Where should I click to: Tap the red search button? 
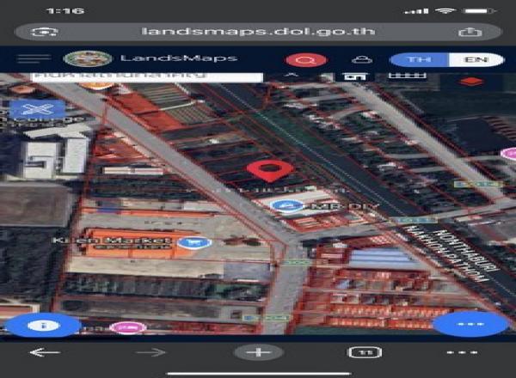click(306, 60)
